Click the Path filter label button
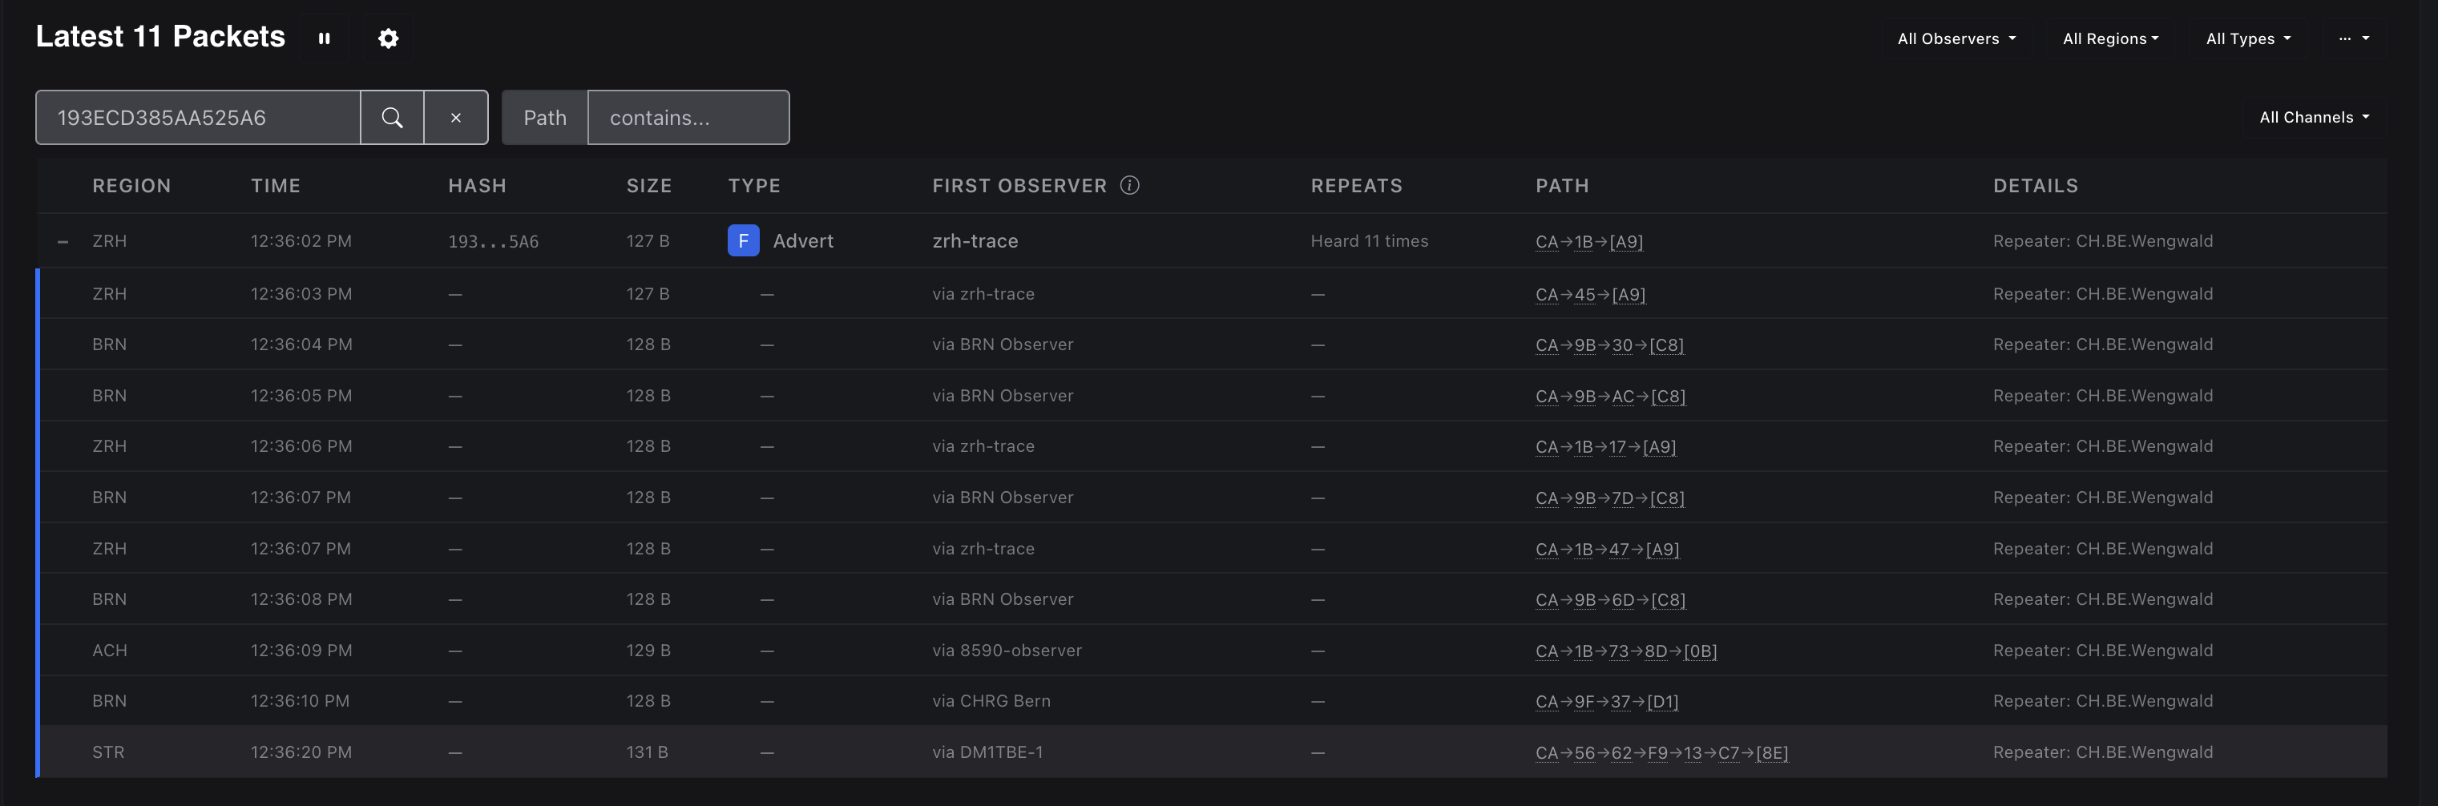 (545, 119)
